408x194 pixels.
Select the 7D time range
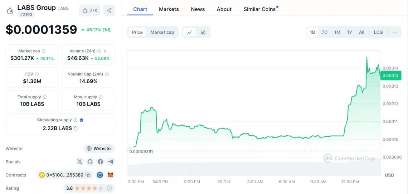325,32
